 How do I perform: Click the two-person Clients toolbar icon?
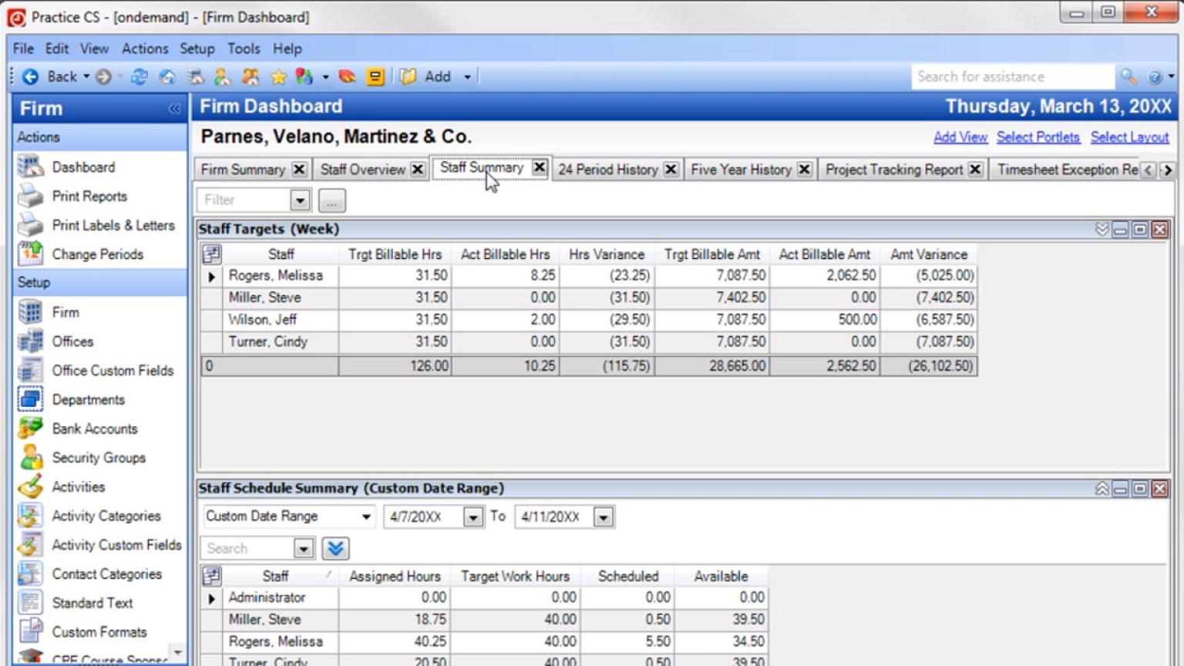click(x=250, y=76)
